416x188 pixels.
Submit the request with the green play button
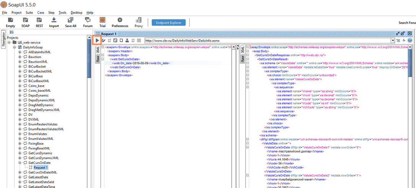coord(97,40)
